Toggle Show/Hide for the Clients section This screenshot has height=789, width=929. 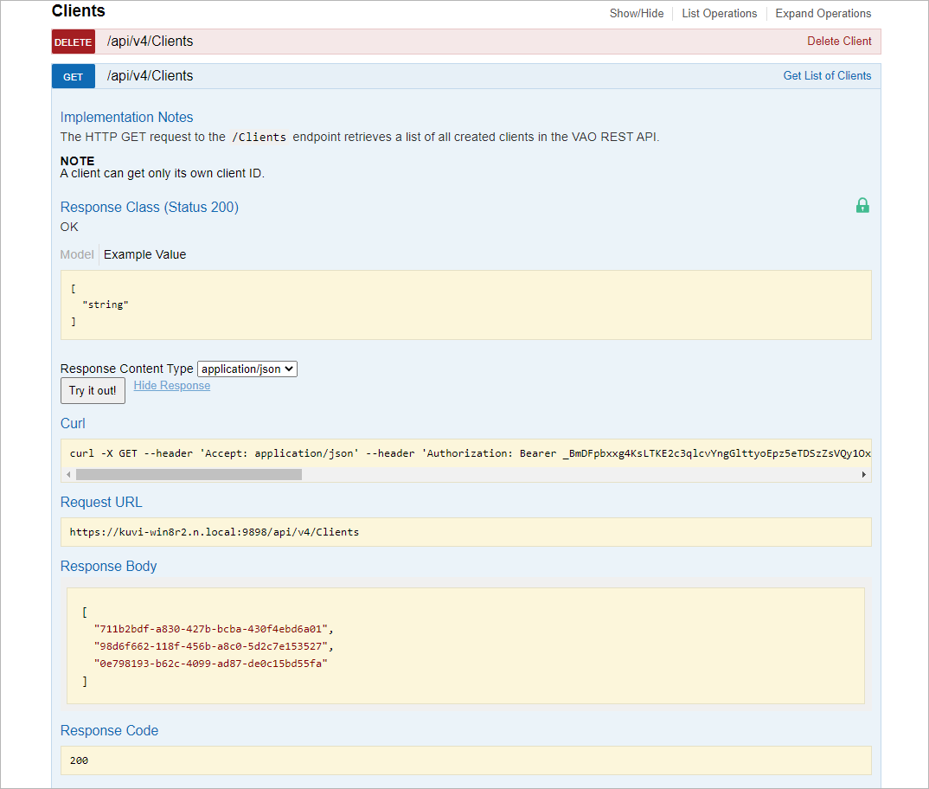point(637,14)
